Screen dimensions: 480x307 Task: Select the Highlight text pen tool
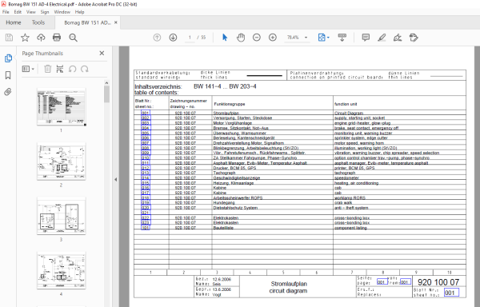[382, 38]
